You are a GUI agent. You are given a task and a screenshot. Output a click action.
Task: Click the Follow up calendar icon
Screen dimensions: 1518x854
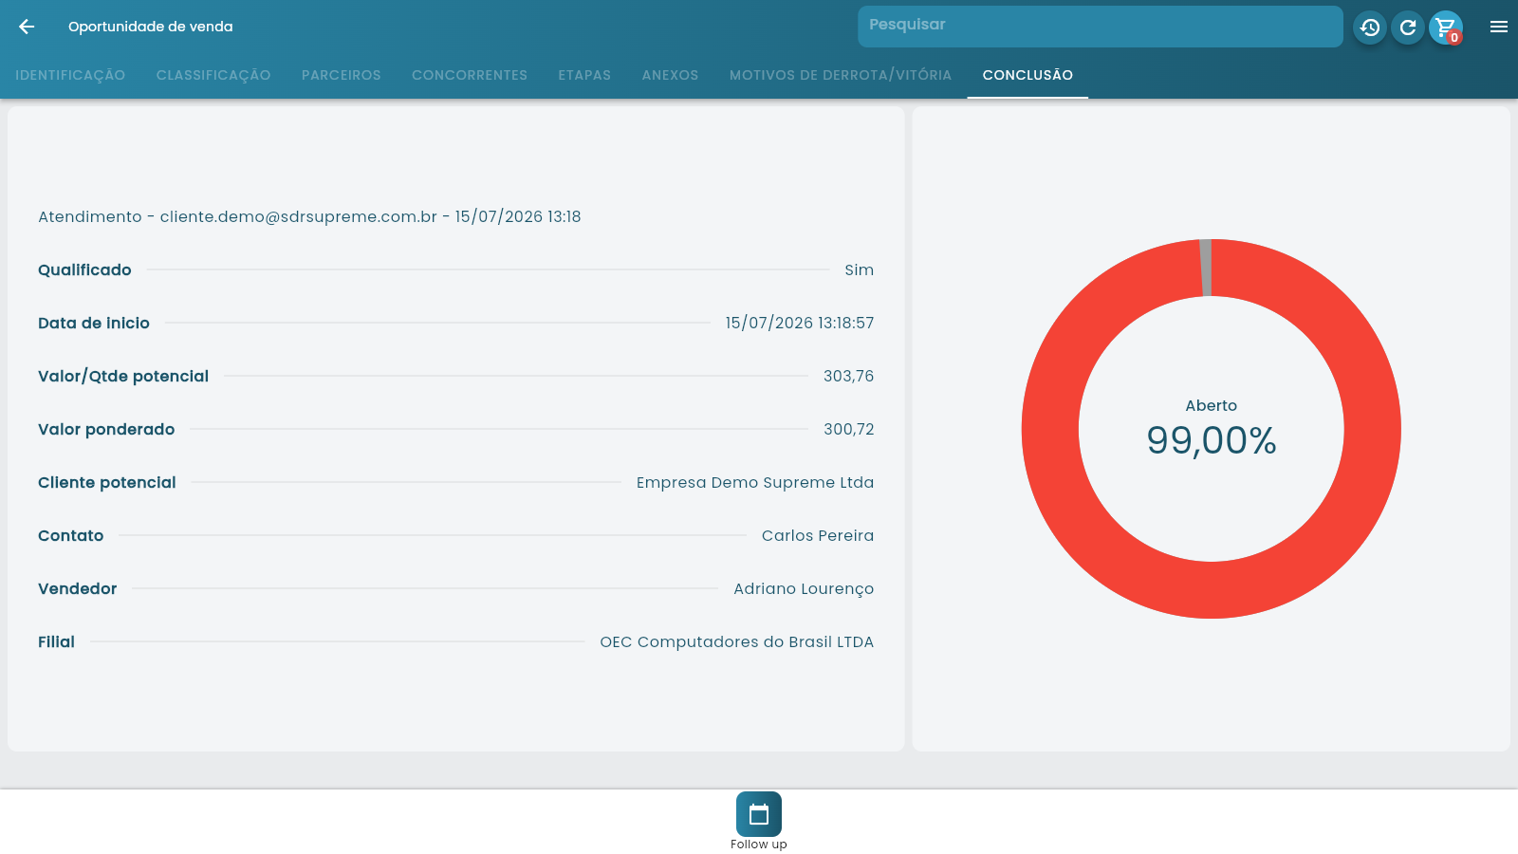click(x=759, y=814)
